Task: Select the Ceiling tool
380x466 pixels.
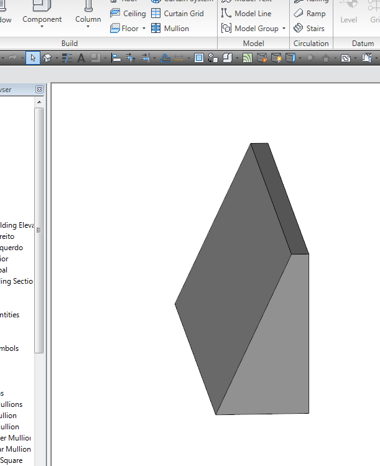Action: 127,13
